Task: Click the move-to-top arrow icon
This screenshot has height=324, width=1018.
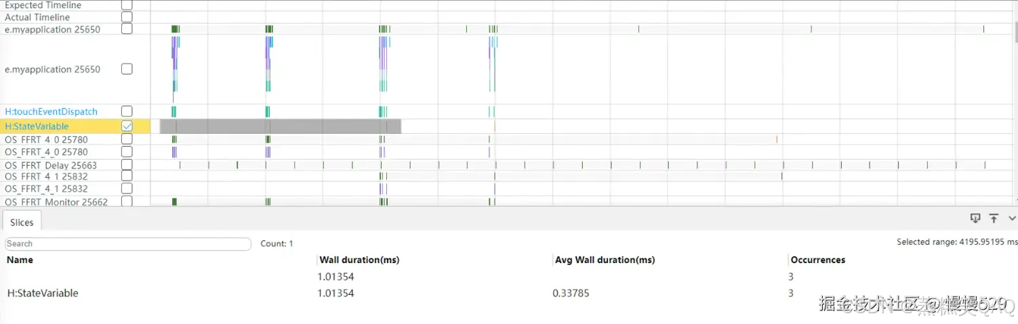Action: coord(994,218)
